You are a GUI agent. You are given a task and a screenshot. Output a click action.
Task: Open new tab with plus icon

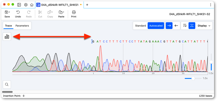pyautogui.click(x=87, y=5)
